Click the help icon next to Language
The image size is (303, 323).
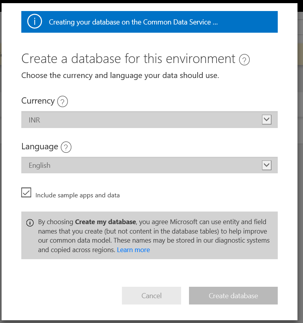point(66,147)
